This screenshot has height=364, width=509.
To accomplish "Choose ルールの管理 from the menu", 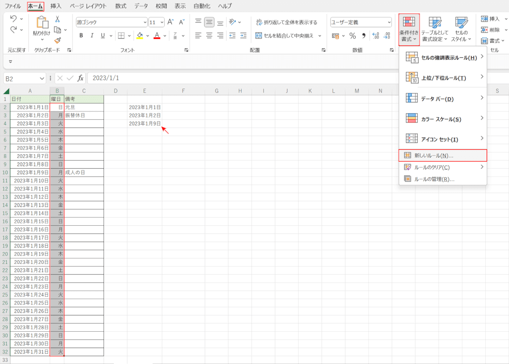I will [434, 179].
